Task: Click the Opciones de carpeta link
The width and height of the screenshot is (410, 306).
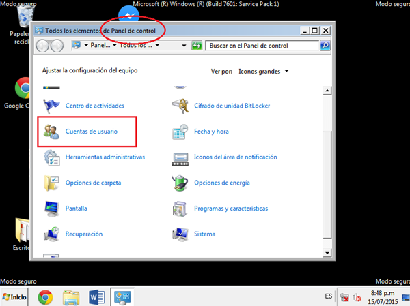Action: [x=93, y=183]
